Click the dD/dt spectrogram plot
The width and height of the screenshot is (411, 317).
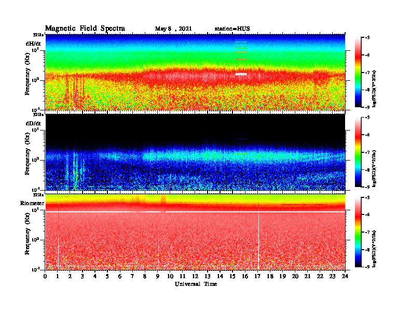[x=195, y=152]
